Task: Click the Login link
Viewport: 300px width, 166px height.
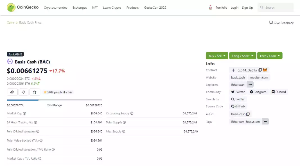Action: pos(234,8)
